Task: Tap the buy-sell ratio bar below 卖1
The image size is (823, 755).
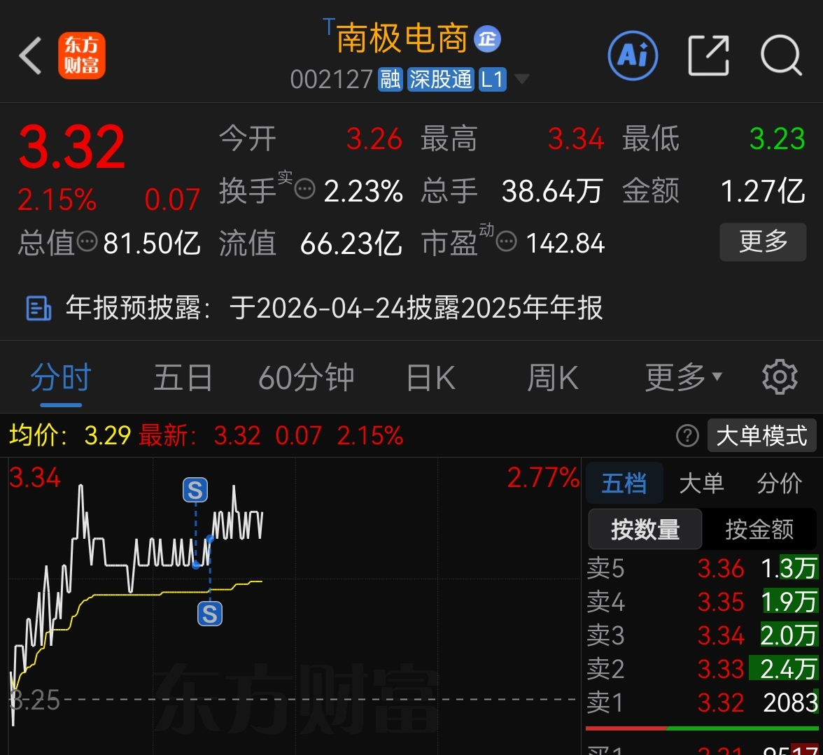Action: (x=703, y=728)
